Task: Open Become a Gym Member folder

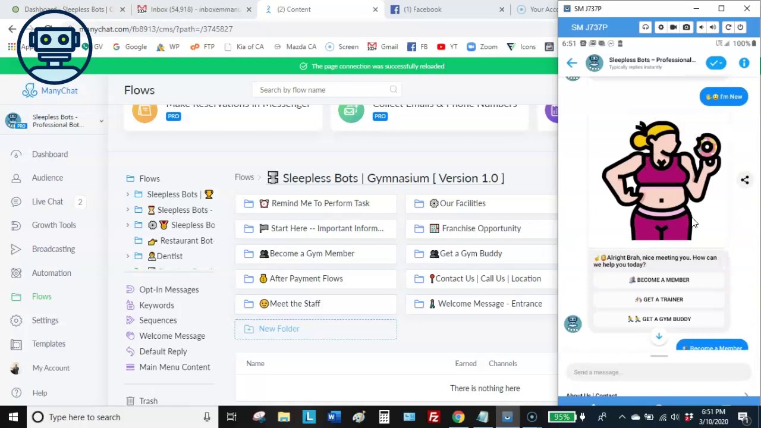Action: [x=316, y=253]
